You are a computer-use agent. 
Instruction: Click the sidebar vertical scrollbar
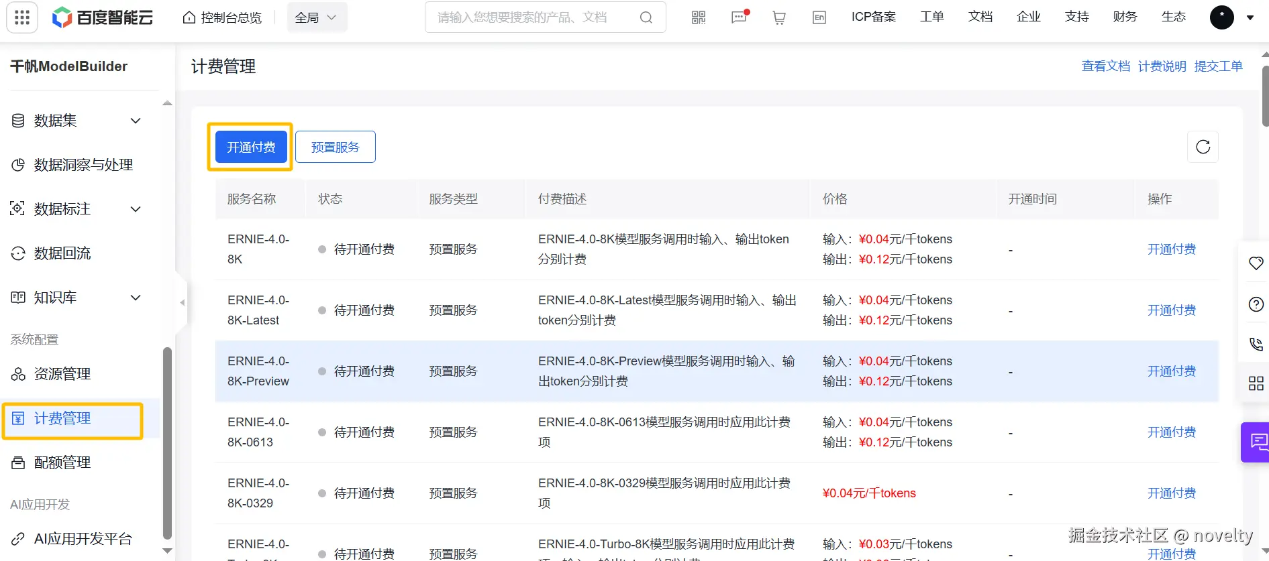pos(167,442)
